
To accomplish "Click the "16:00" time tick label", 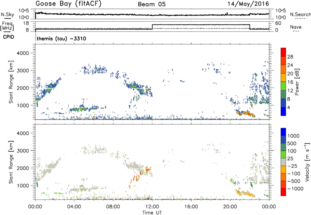I will tap(191, 207).
